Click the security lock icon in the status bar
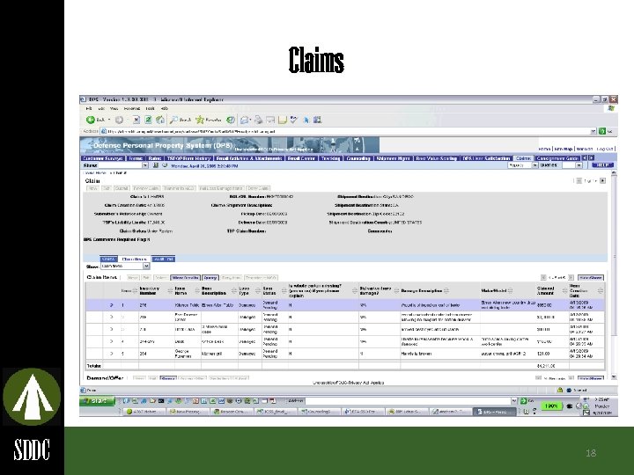 pos(560,391)
